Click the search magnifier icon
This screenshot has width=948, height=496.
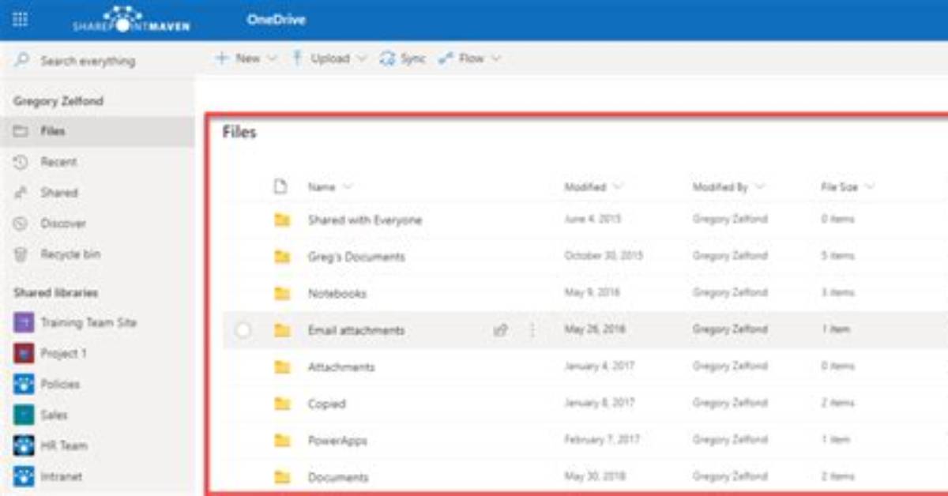22,61
